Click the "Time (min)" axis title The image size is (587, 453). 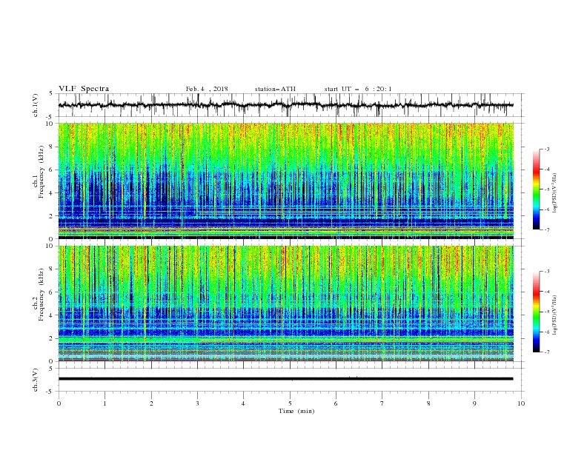tap(296, 411)
